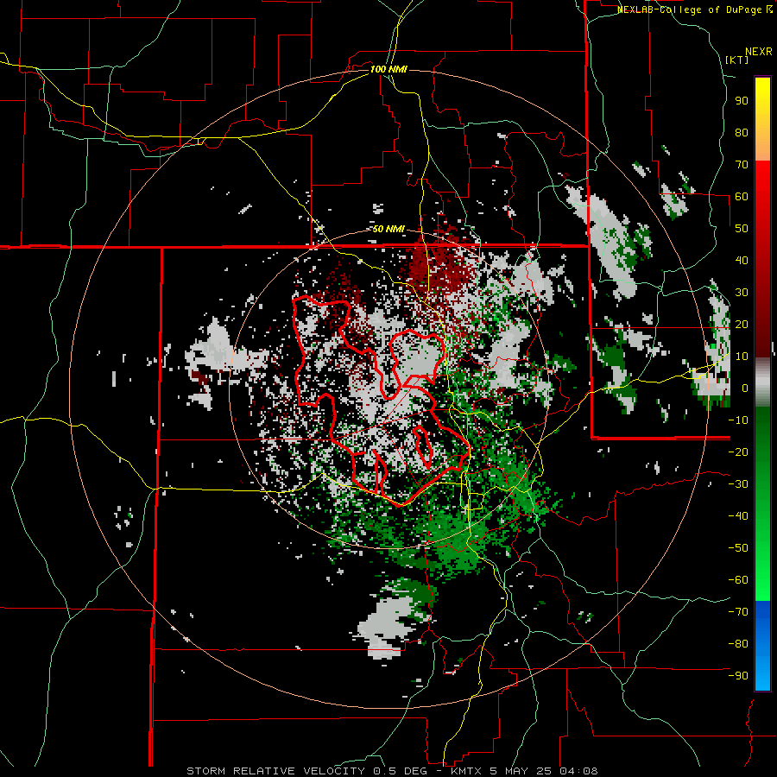Select the -10 value on the velocity scale
Screen dimensions: 777x777
pos(738,420)
